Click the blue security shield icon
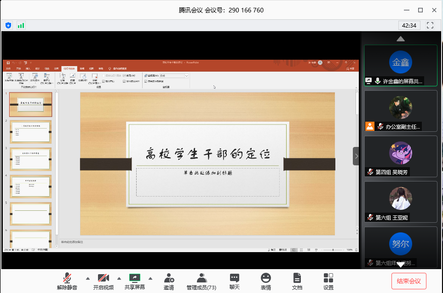This screenshot has width=443, height=293. [8, 25]
